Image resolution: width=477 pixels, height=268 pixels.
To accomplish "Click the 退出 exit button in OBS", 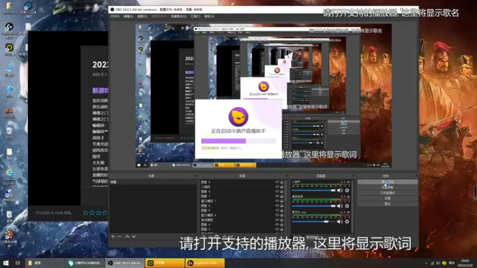I will point(387,204).
